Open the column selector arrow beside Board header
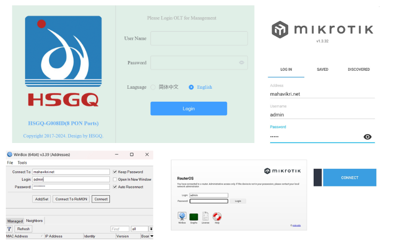Image resolution: width=403 pixels, height=244 pixels. [151, 236]
